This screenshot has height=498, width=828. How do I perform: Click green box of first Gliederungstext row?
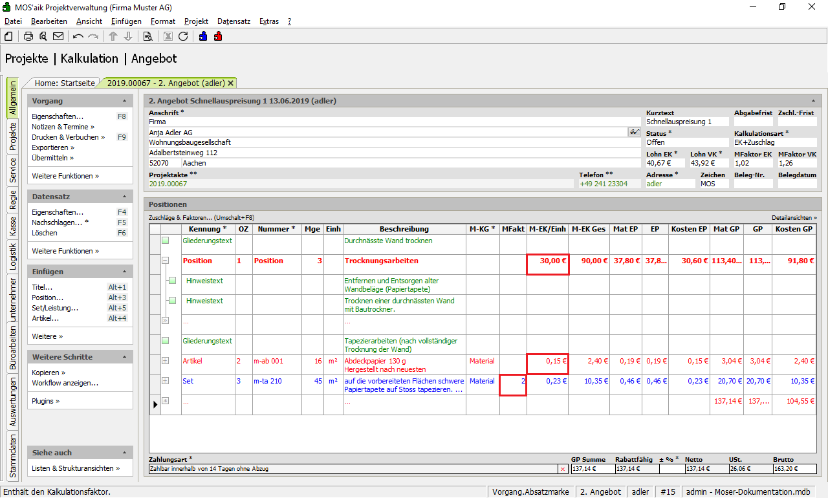point(166,241)
